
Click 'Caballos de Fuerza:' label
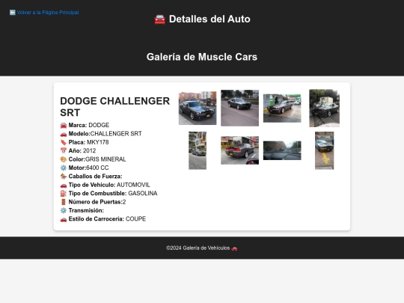pos(95,177)
